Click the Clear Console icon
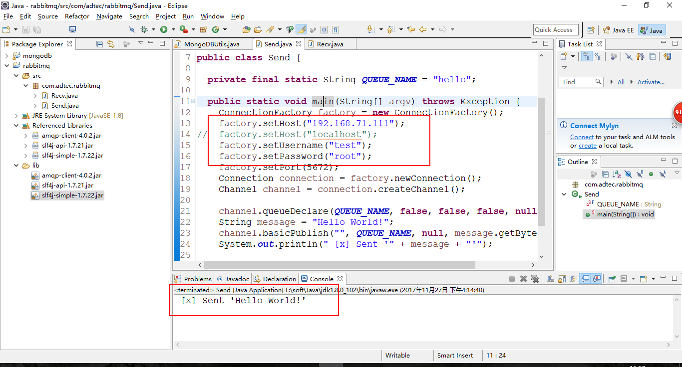This screenshot has width=682, height=367. click(550, 279)
